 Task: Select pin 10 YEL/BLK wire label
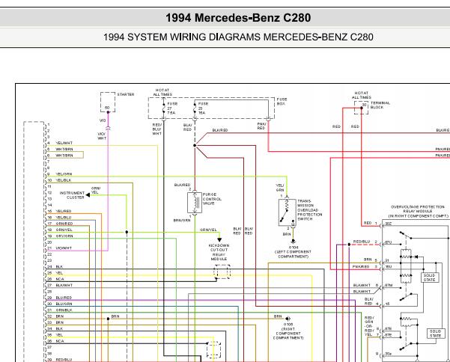64,180
